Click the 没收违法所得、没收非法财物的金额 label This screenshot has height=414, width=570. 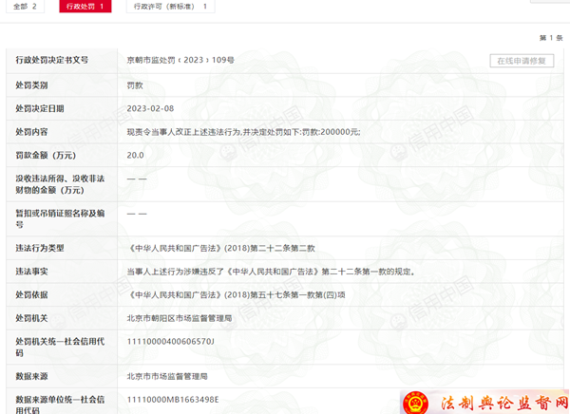tap(60, 184)
